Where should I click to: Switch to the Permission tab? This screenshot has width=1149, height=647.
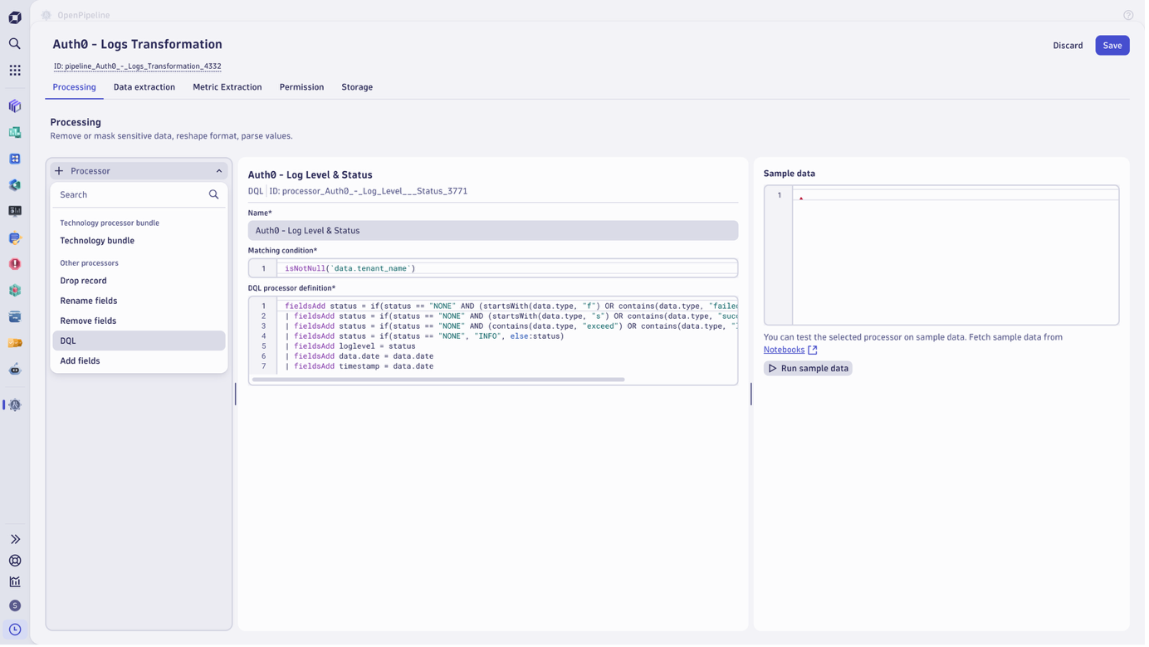click(x=301, y=86)
